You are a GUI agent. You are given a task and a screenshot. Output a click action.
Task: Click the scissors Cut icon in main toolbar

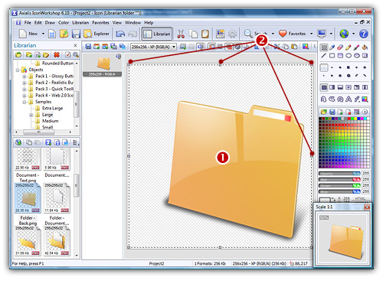181,34
